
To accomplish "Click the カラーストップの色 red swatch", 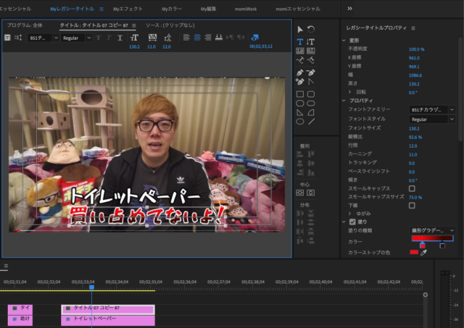I will tap(414, 252).
